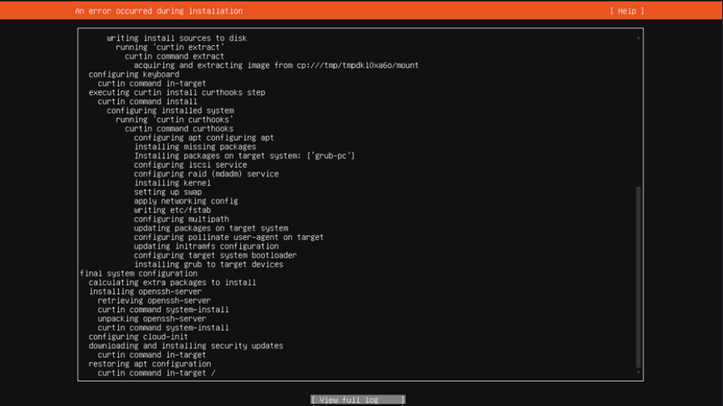Click the log scrollbar down arrow
The image size is (723, 406).
638,372
